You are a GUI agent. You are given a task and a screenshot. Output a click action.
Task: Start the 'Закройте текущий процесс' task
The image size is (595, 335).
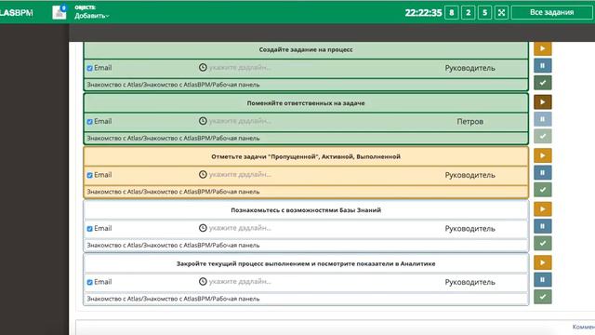tap(543, 262)
